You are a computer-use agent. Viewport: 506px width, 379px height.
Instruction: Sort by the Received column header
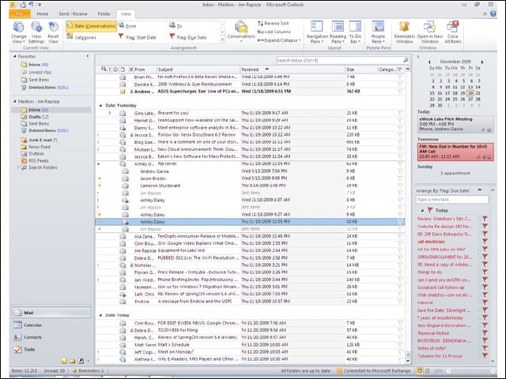click(293, 69)
